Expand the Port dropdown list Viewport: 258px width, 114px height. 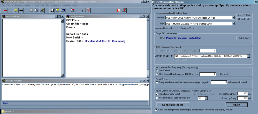[233, 24]
